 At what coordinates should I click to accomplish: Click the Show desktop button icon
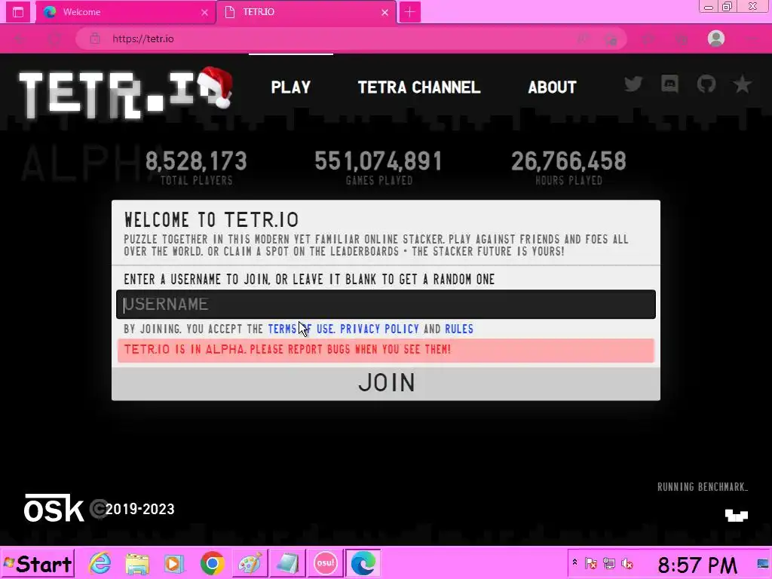[x=763, y=564]
